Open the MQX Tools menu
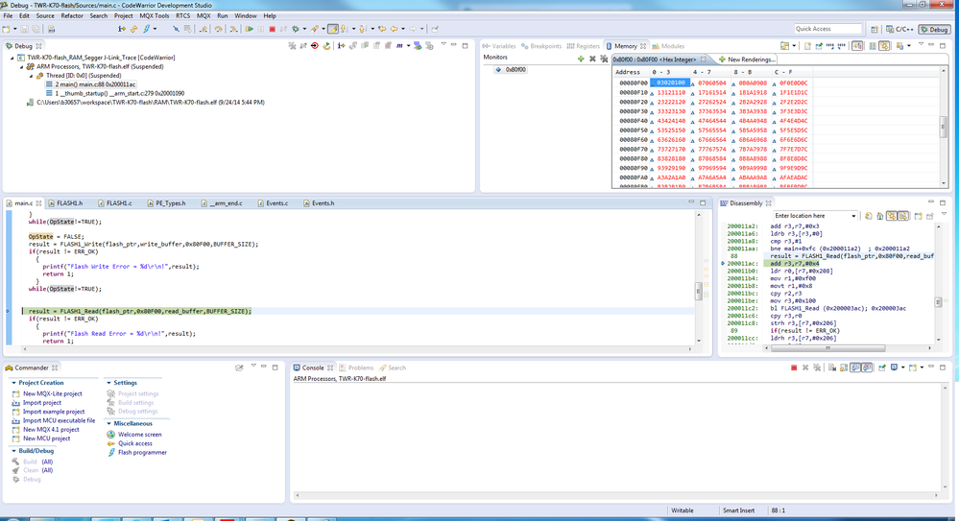 pos(154,16)
